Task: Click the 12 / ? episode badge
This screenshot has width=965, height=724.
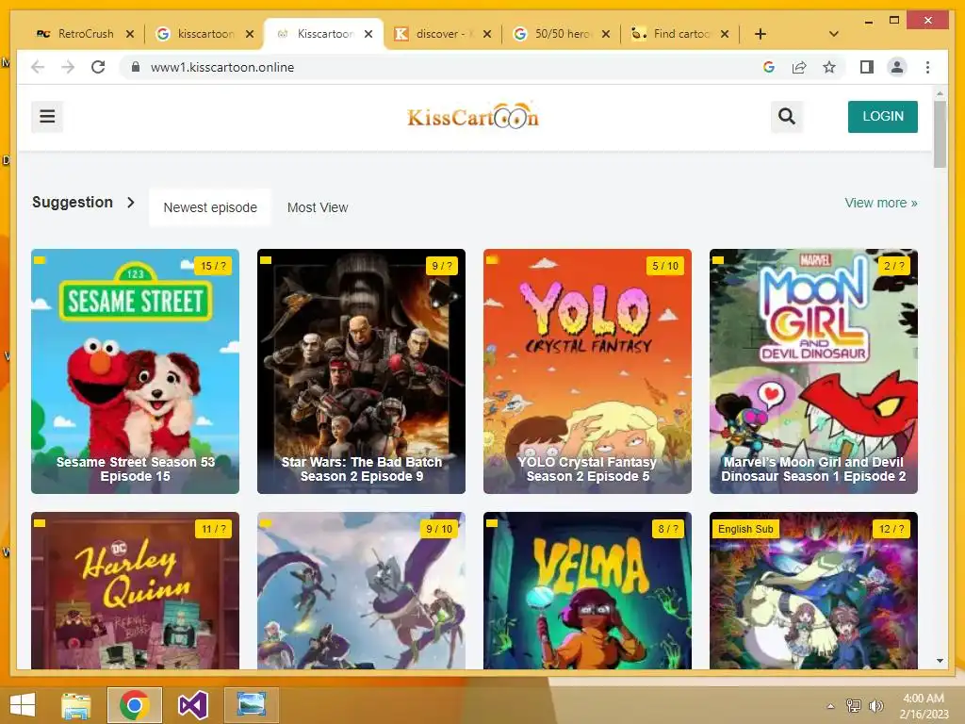Action: [x=891, y=529]
